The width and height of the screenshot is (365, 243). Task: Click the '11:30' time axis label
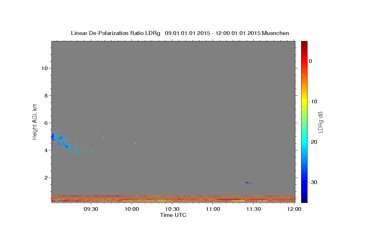(x=253, y=209)
